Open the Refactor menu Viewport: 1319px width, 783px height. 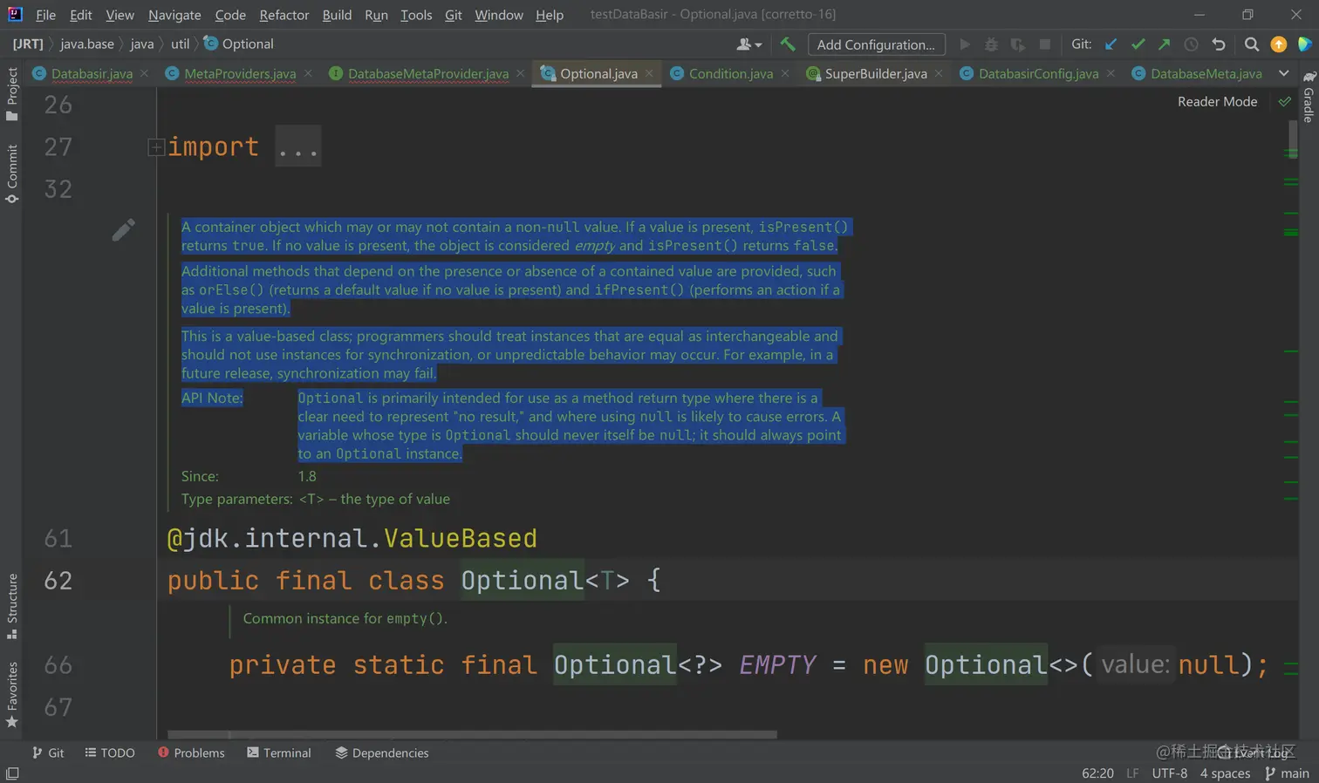[x=284, y=15]
